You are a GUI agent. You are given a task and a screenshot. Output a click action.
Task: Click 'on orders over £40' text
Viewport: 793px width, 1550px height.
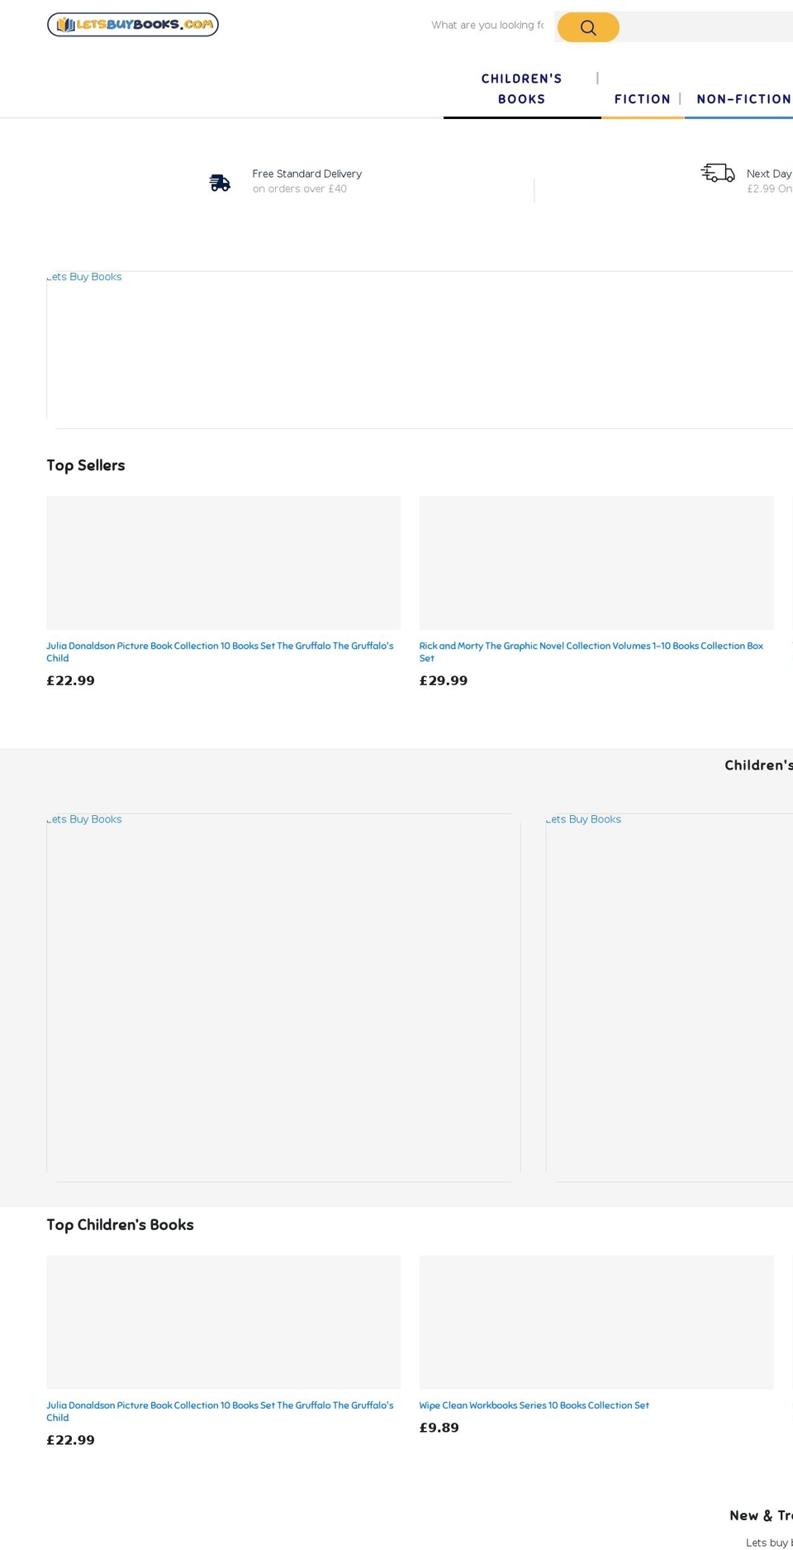click(300, 188)
